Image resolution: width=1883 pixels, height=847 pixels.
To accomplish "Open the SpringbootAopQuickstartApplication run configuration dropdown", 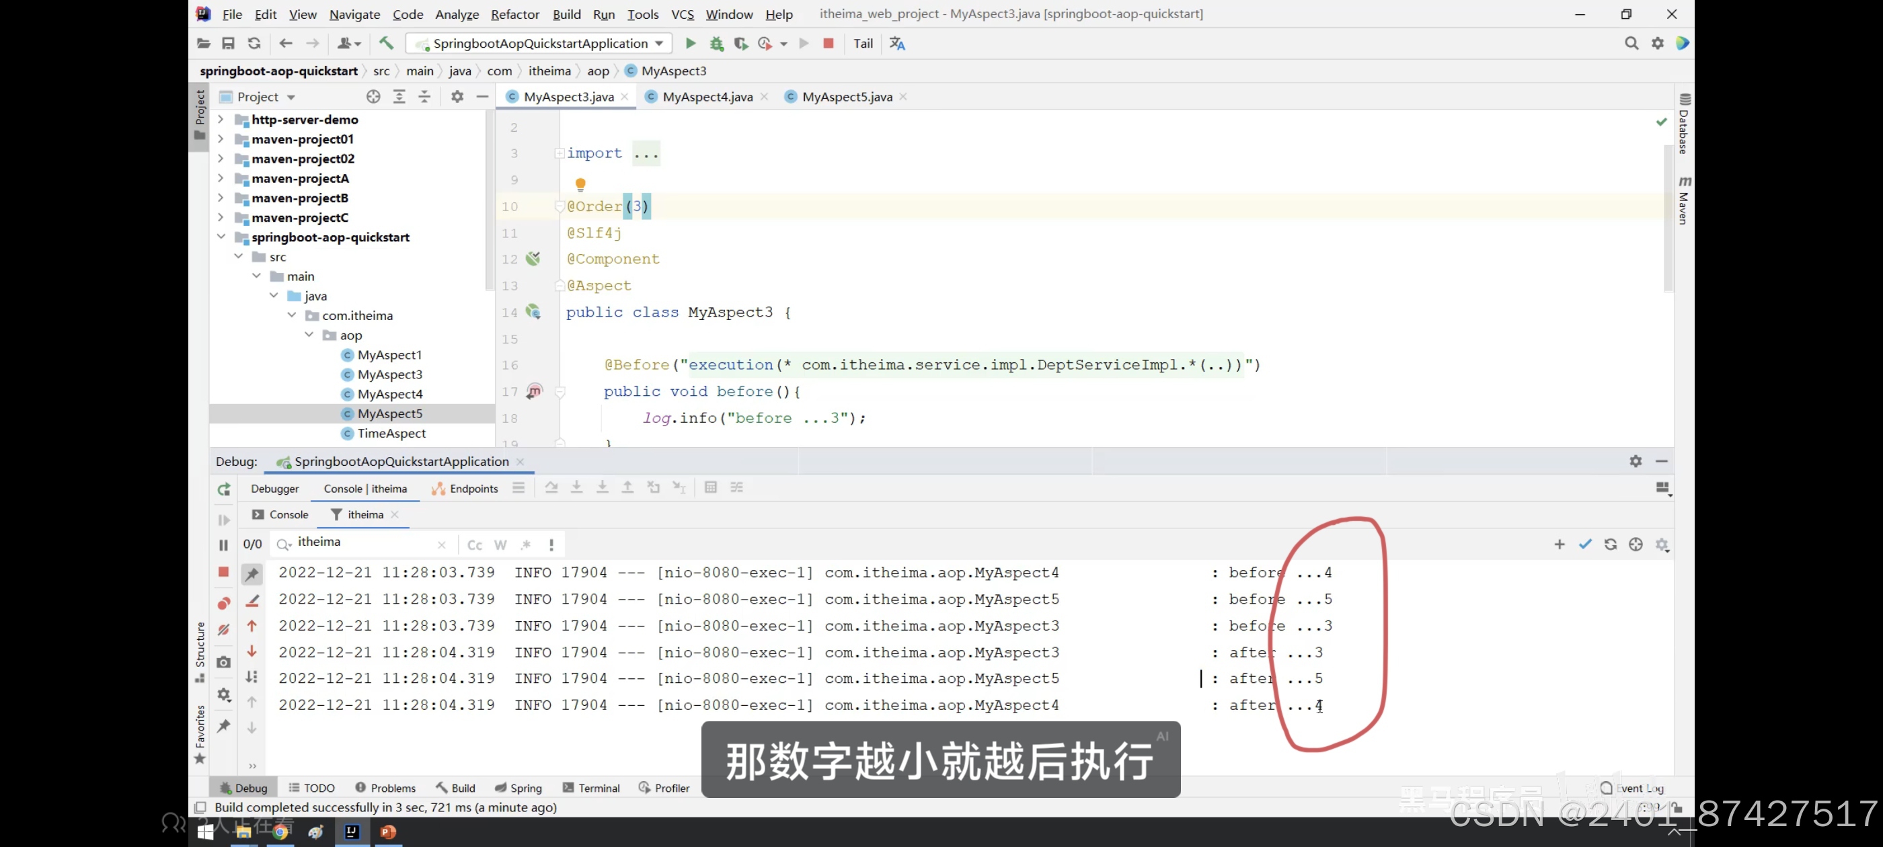I will (x=541, y=43).
